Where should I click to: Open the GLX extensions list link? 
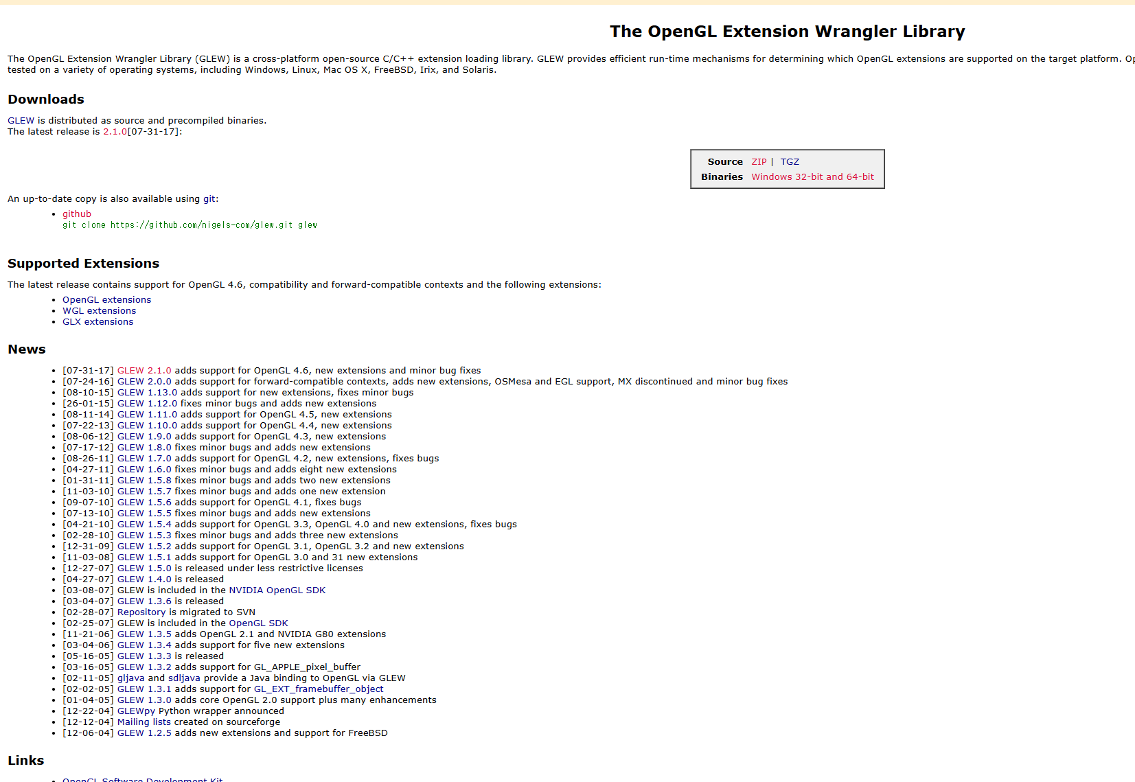[98, 322]
